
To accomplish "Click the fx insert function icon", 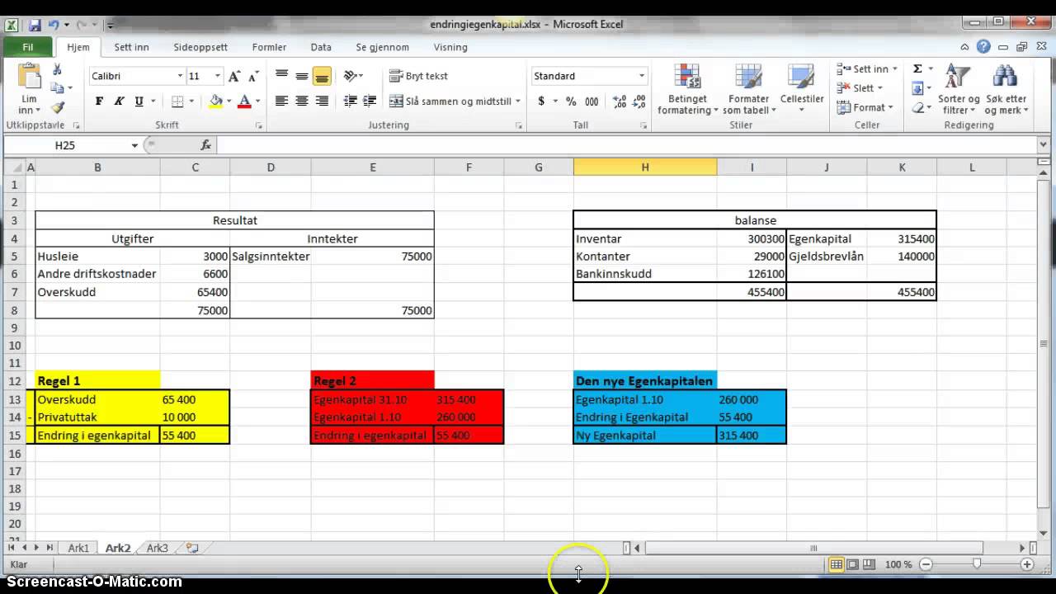I will [x=206, y=145].
